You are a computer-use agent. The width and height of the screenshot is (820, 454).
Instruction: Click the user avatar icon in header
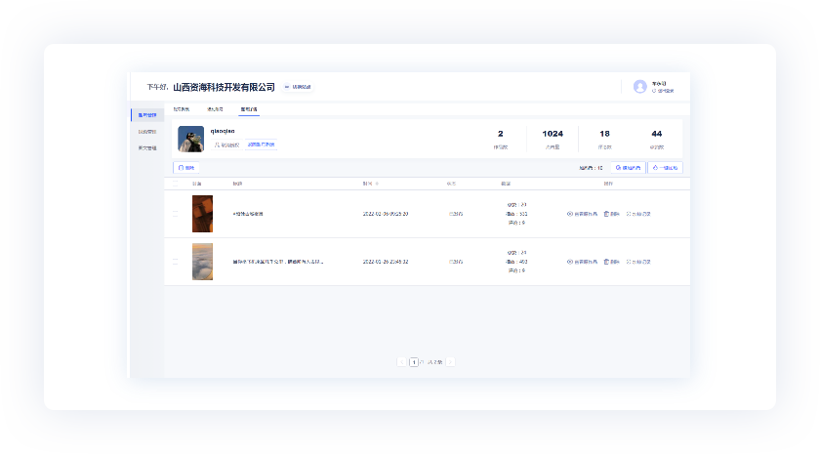pyautogui.click(x=640, y=86)
